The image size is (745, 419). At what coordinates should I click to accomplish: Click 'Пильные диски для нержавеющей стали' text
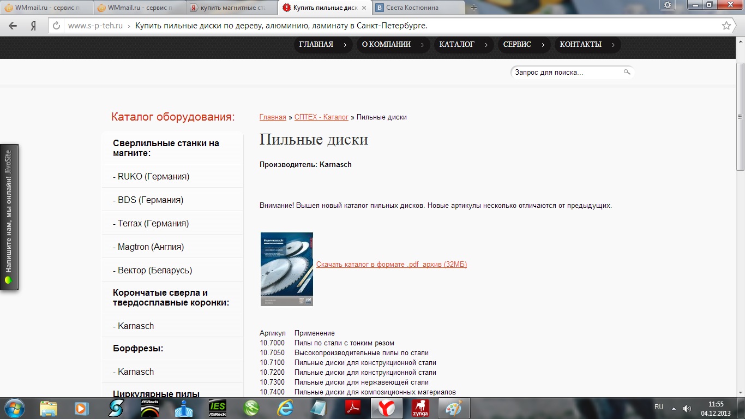pos(362,382)
